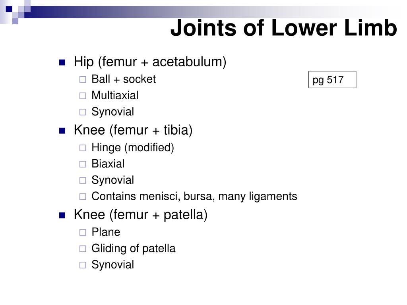Click the decorative squares logo in the header corner
407x305 pixels.
(16, 12)
